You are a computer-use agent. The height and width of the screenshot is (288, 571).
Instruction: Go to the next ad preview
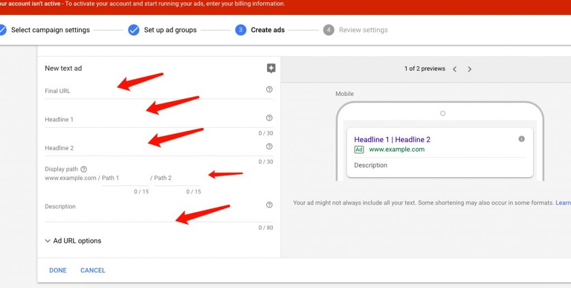pos(470,69)
